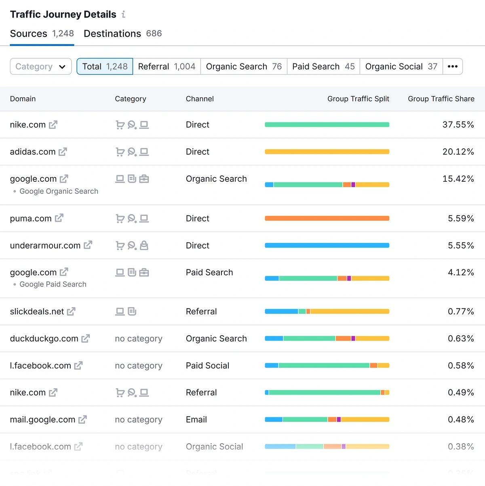
Task: Click the orange traffic split bar for puma.com
Action: tap(327, 218)
